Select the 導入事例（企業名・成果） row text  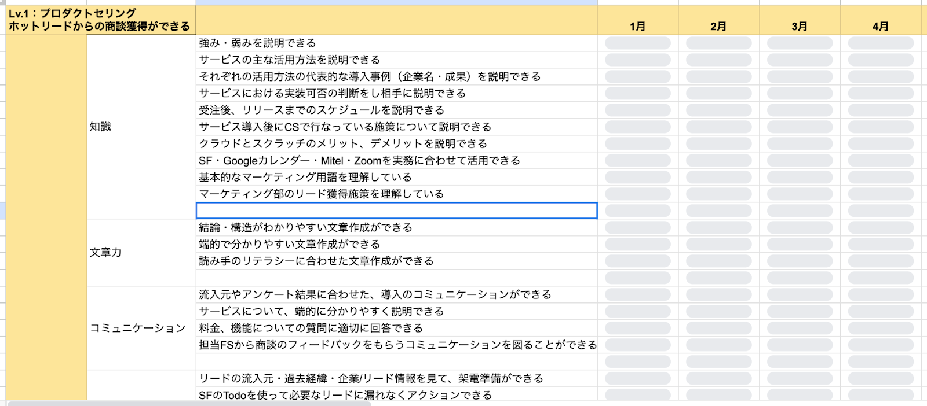tap(370, 77)
